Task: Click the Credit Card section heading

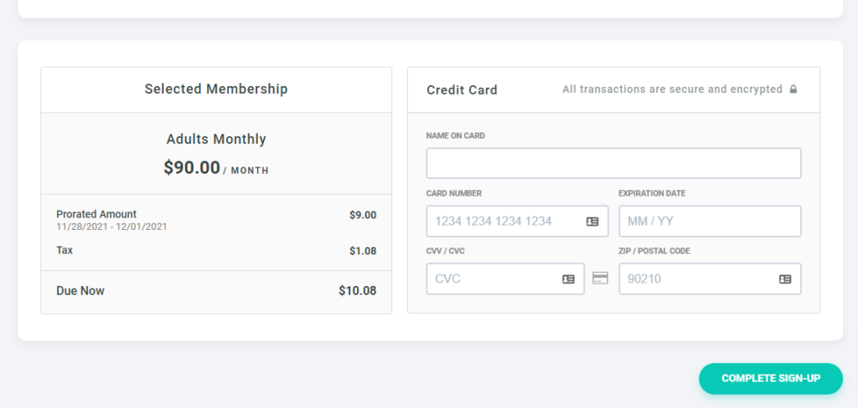Action: click(462, 90)
